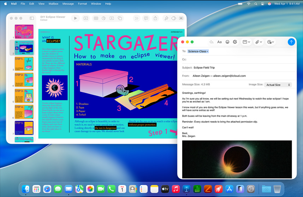The height and width of the screenshot is (197, 303).
Task: Play the Keynote slideshow
Action: (75, 18)
